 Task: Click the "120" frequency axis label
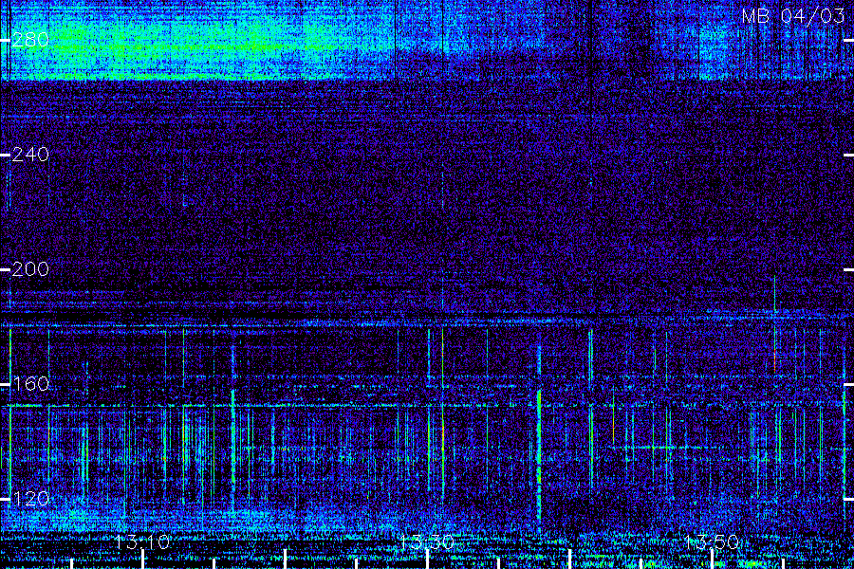pos(30,499)
